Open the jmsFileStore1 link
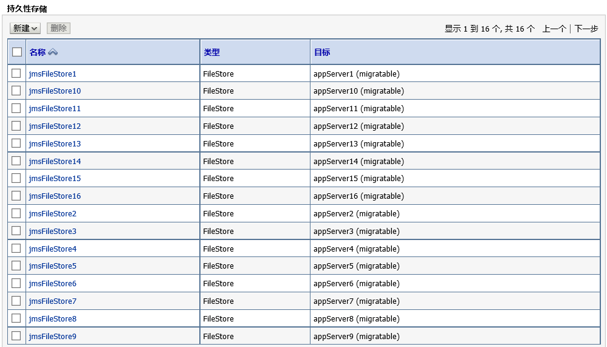The image size is (607, 347). [53, 74]
